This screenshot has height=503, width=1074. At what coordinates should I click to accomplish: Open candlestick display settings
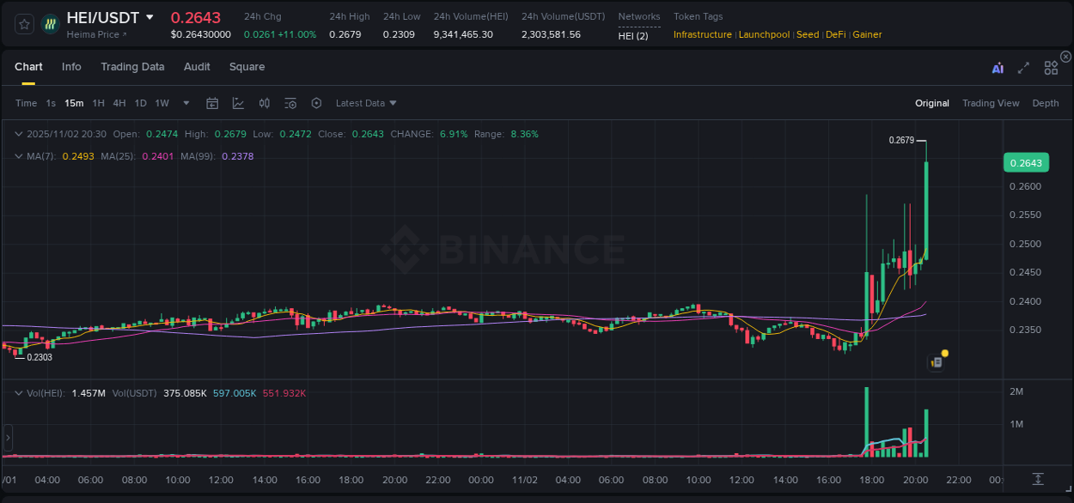(x=265, y=102)
